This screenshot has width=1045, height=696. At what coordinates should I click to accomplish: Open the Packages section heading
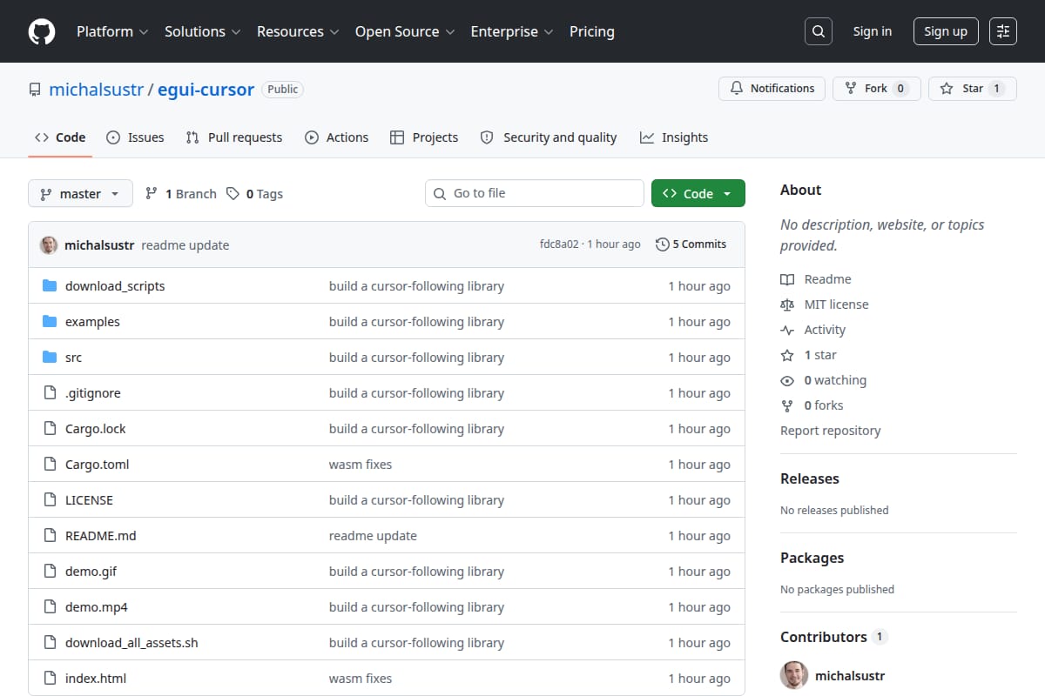pos(812,558)
